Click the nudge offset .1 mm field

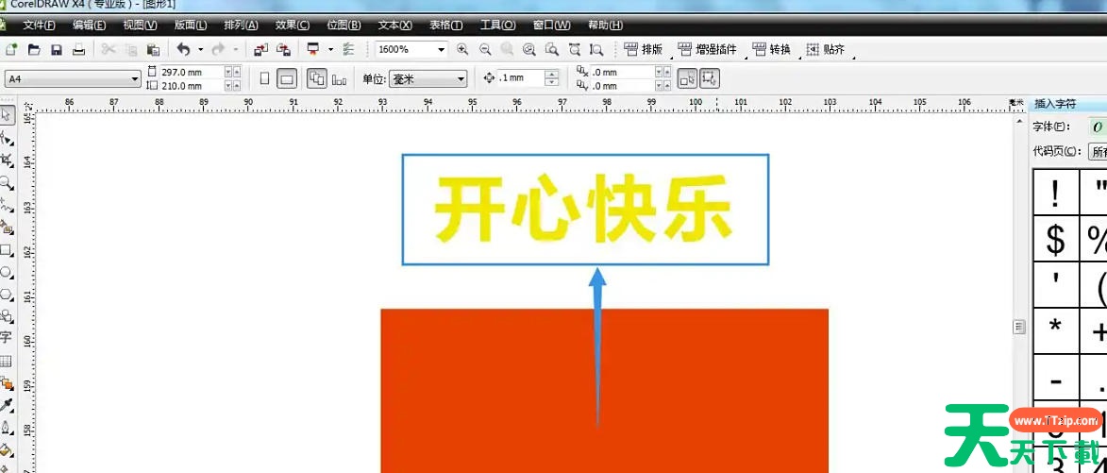pos(521,77)
